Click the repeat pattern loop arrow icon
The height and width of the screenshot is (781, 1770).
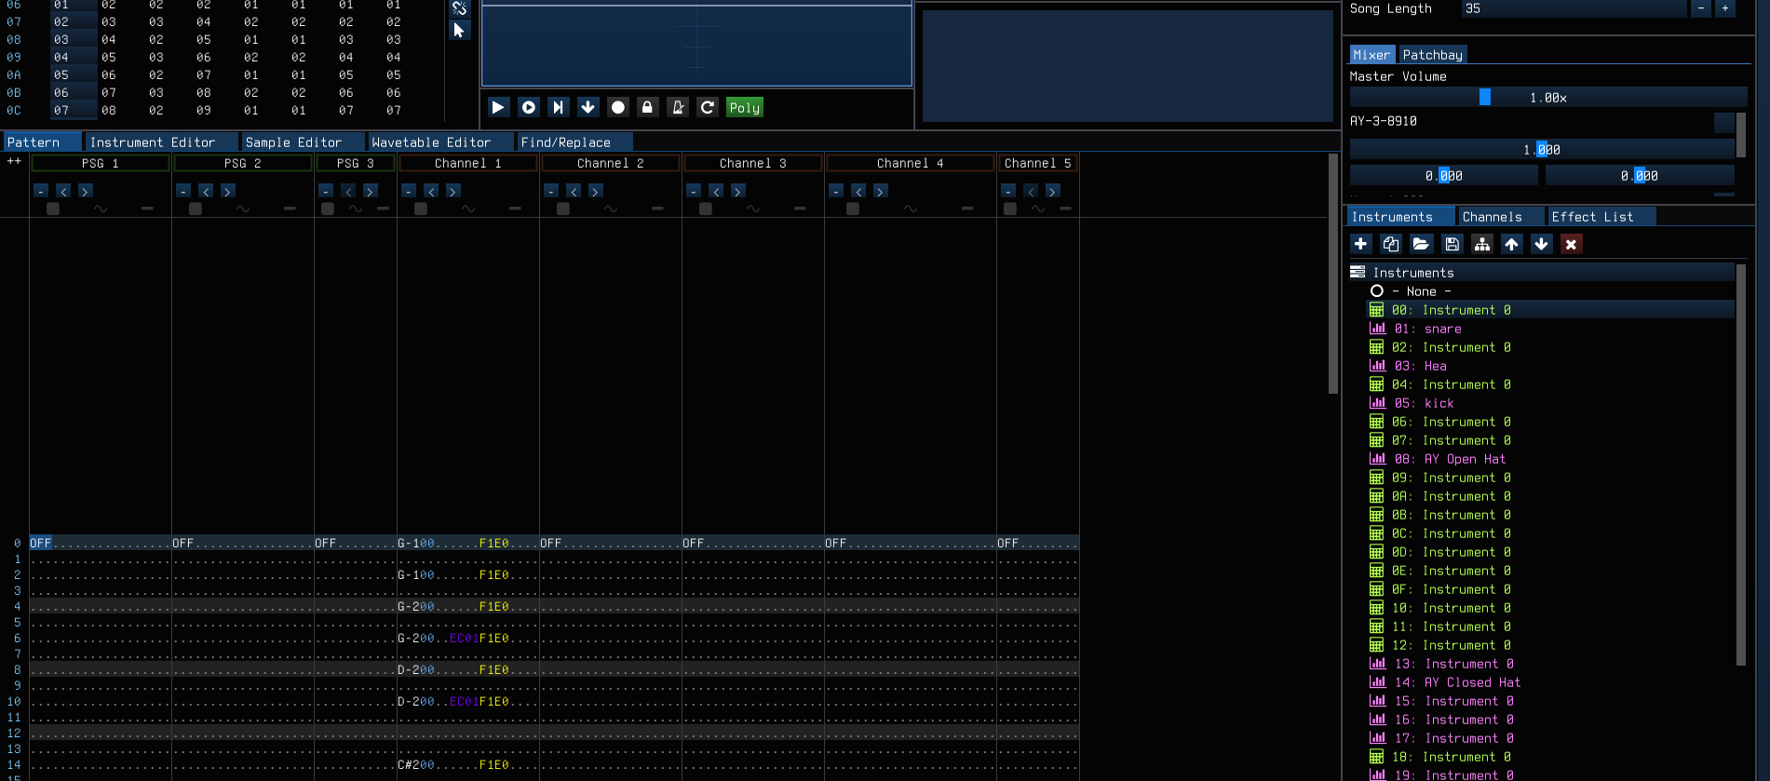pyautogui.click(x=708, y=107)
